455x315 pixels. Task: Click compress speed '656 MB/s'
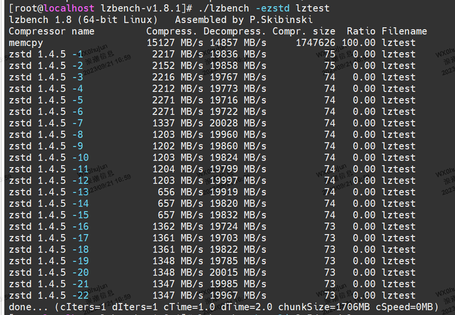click(181, 192)
